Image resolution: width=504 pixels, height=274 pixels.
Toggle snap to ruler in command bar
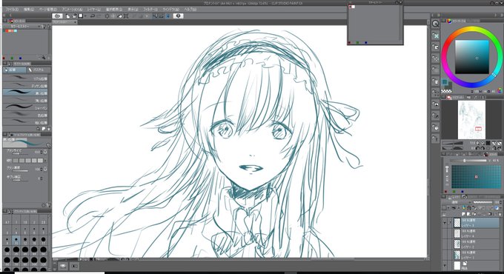[x=155, y=16]
